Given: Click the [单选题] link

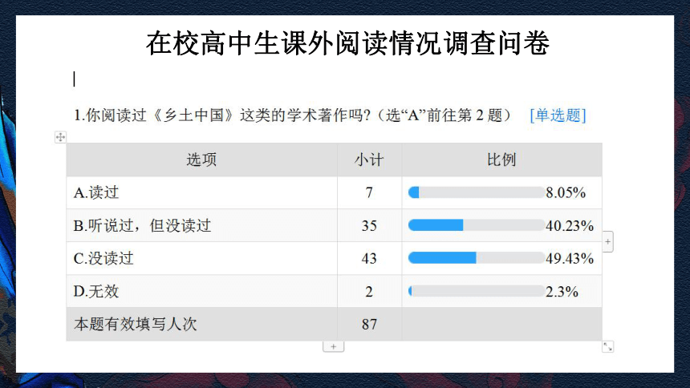Looking at the screenshot, I should (x=558, y=115).
